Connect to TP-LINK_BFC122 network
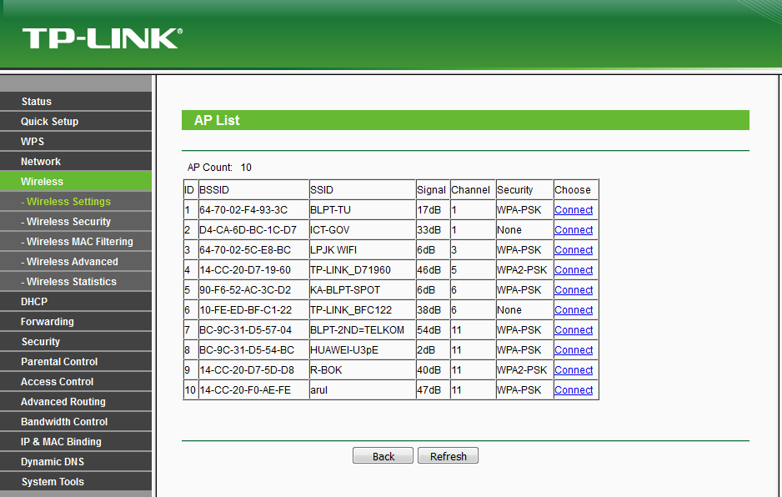Image resolution: width=782 pixels, height=497 pixels. (x=574, y=310)
